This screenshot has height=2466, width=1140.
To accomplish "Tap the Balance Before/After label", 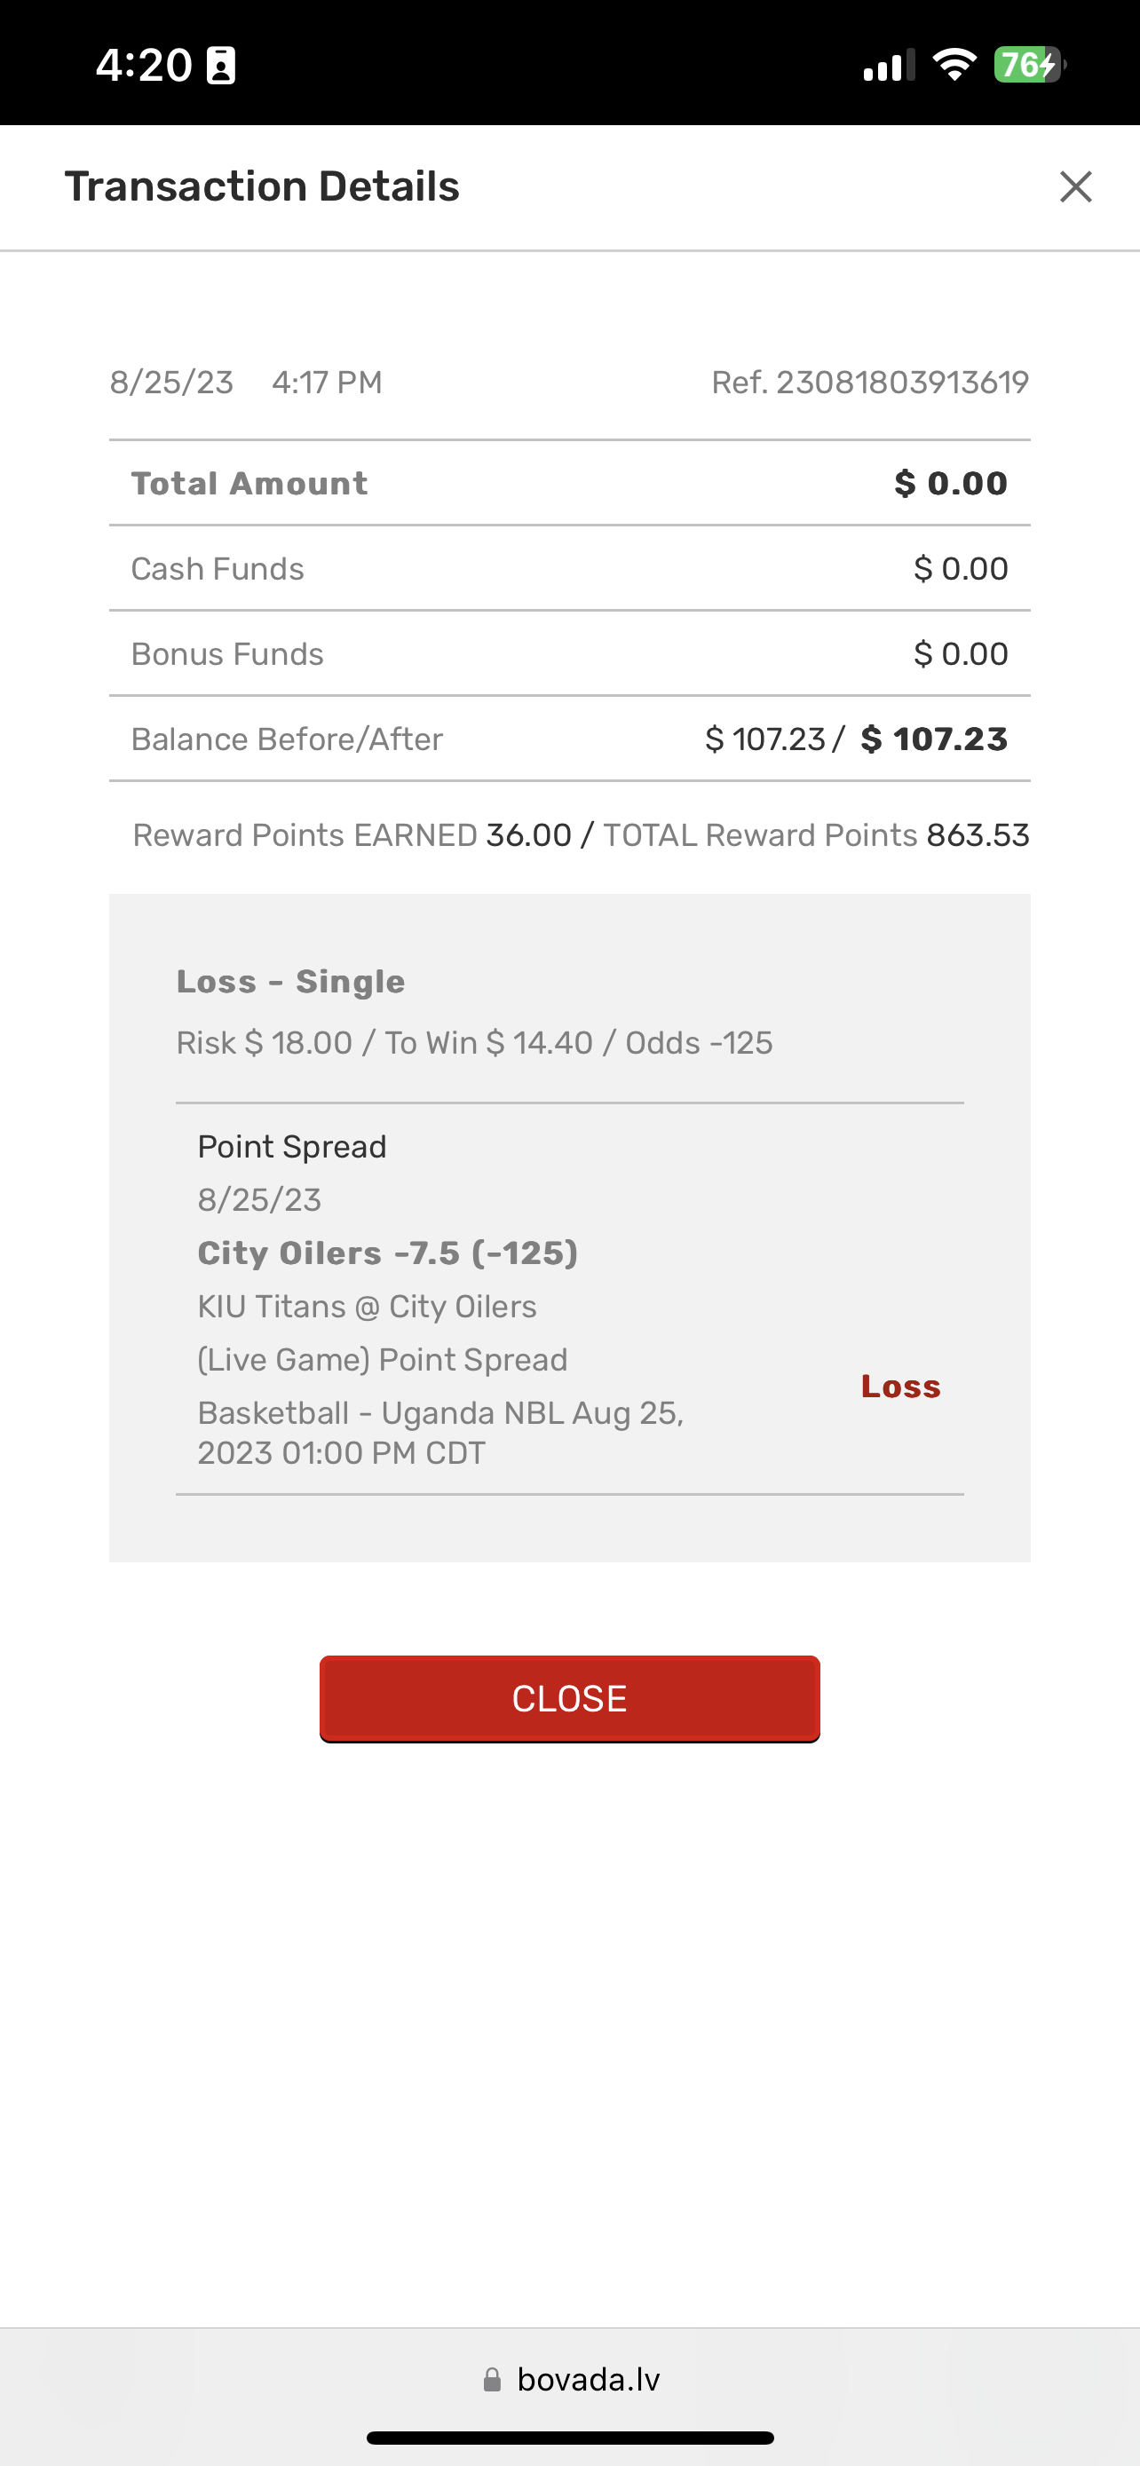I will pyautogui.click(x=286, y=739).
